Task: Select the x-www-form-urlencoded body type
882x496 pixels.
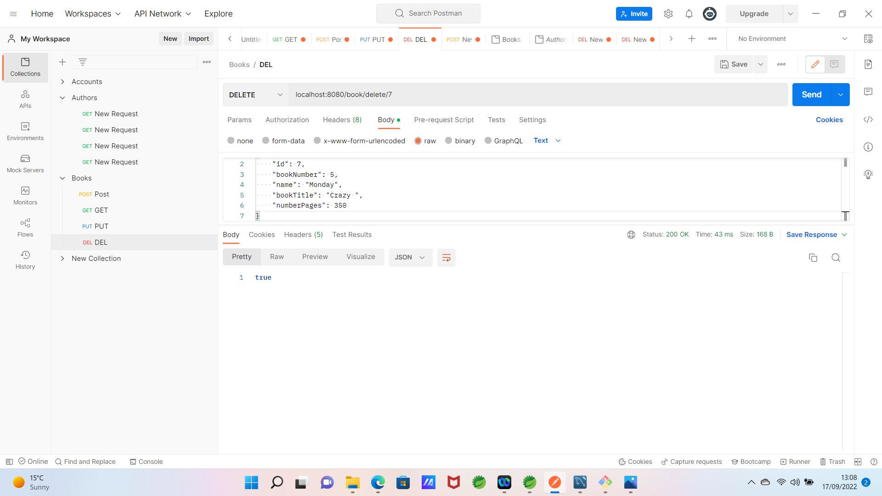Action: [x=360, y=141]
